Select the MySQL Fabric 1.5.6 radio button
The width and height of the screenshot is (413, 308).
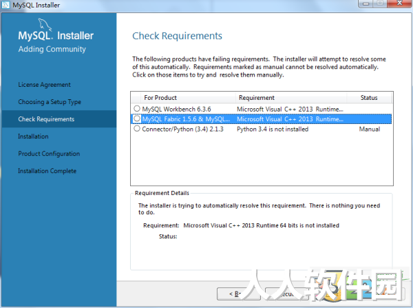(x=137, y=119)
